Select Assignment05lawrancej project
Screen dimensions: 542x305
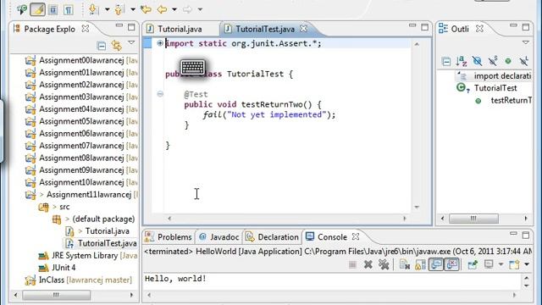coord(81,121)
